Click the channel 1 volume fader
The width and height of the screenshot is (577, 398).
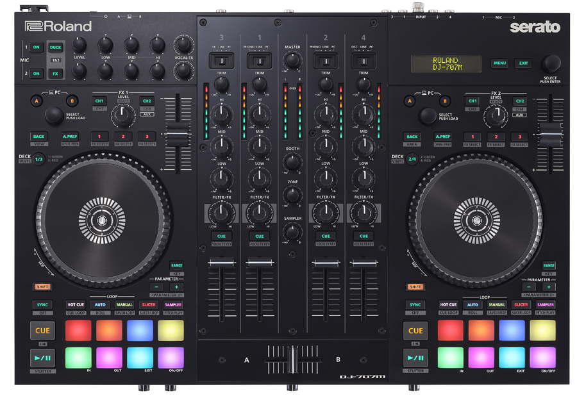click(260, 263)
